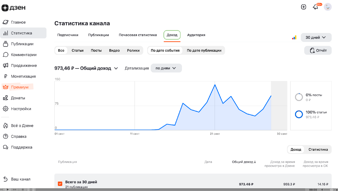This screenshot has height=191, width=338.
Task: Click the create publication plus icon
Action: coord(304,7)
